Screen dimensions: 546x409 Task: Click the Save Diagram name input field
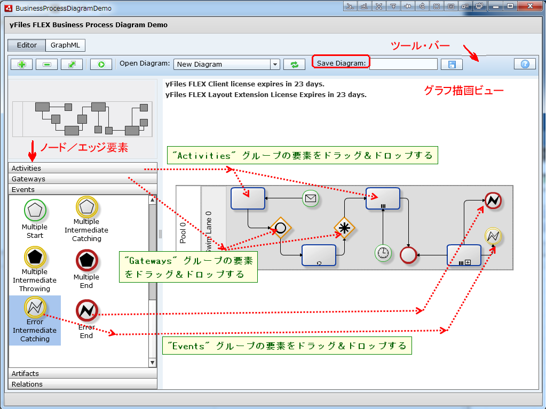(403, 64)
